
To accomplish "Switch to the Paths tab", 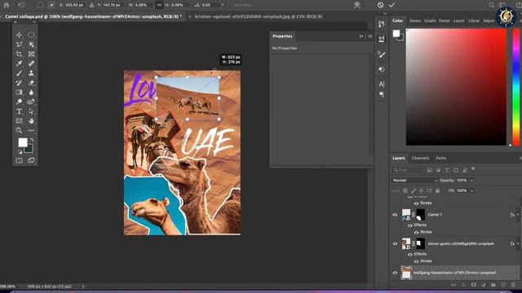I will pyautogui.click(x=441, y=158).
